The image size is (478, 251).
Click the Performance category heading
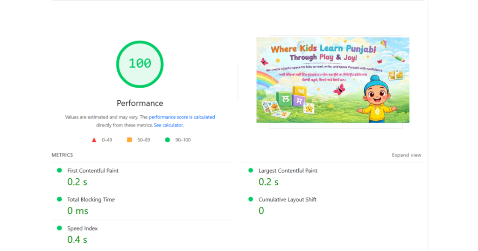click(x=140, y=103)
